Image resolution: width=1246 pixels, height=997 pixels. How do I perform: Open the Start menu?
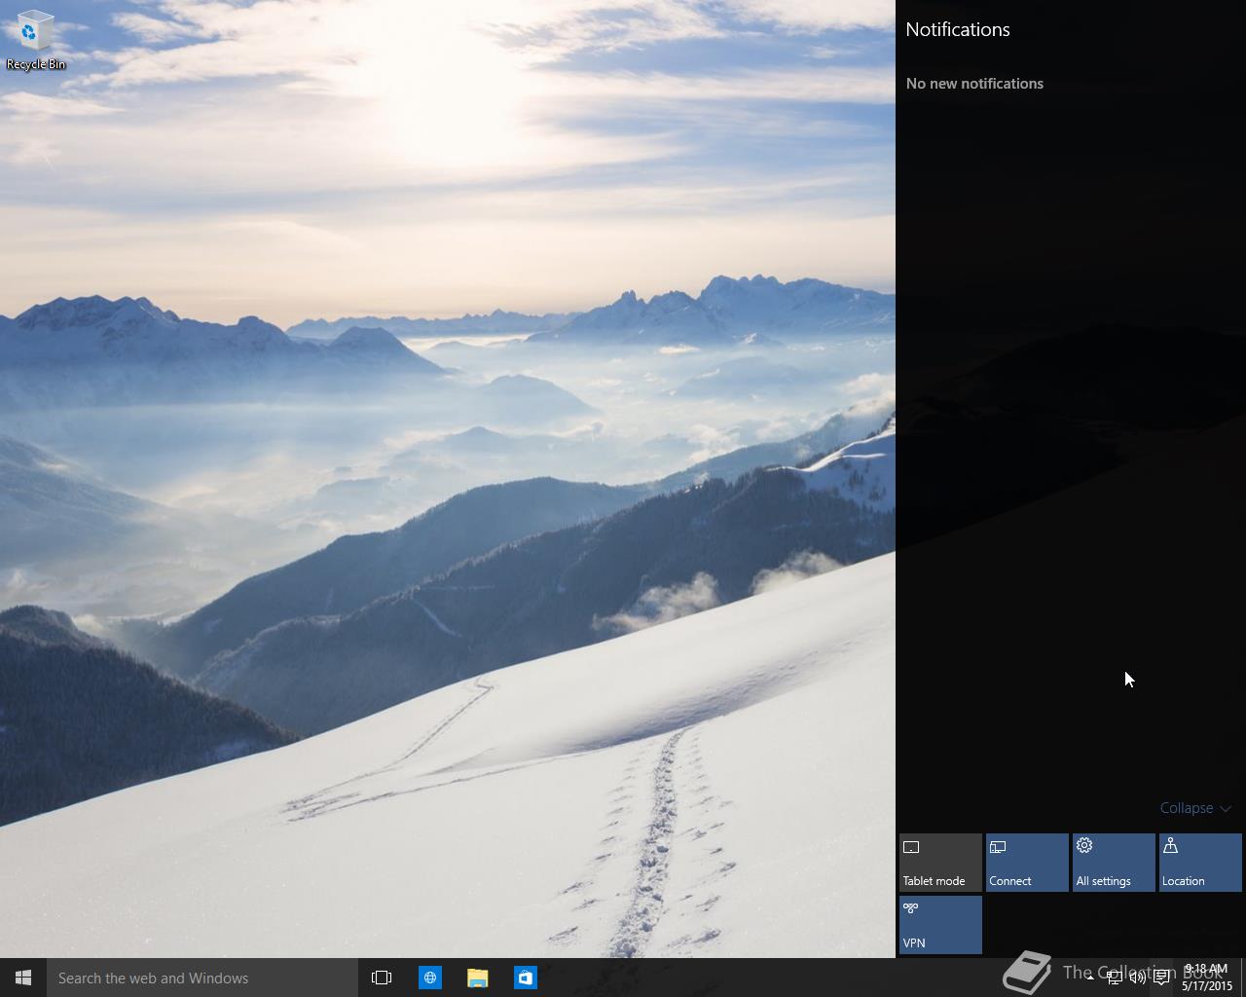point(23,978)
